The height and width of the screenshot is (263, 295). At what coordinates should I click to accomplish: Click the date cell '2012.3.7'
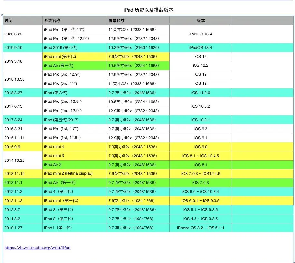coord(23,210)
